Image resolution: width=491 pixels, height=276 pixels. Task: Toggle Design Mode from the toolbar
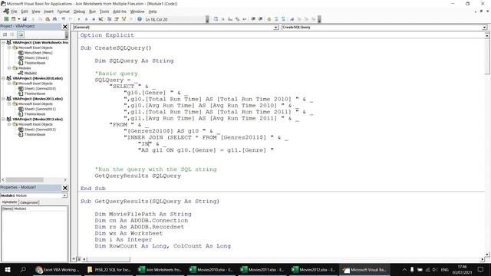pos(101,19)
